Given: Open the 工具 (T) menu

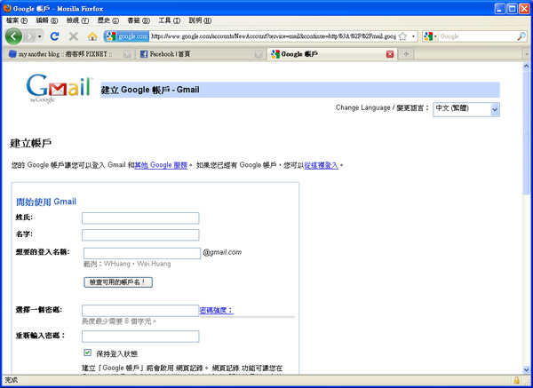Looking at the screenshot, I should tap(170, 20).
